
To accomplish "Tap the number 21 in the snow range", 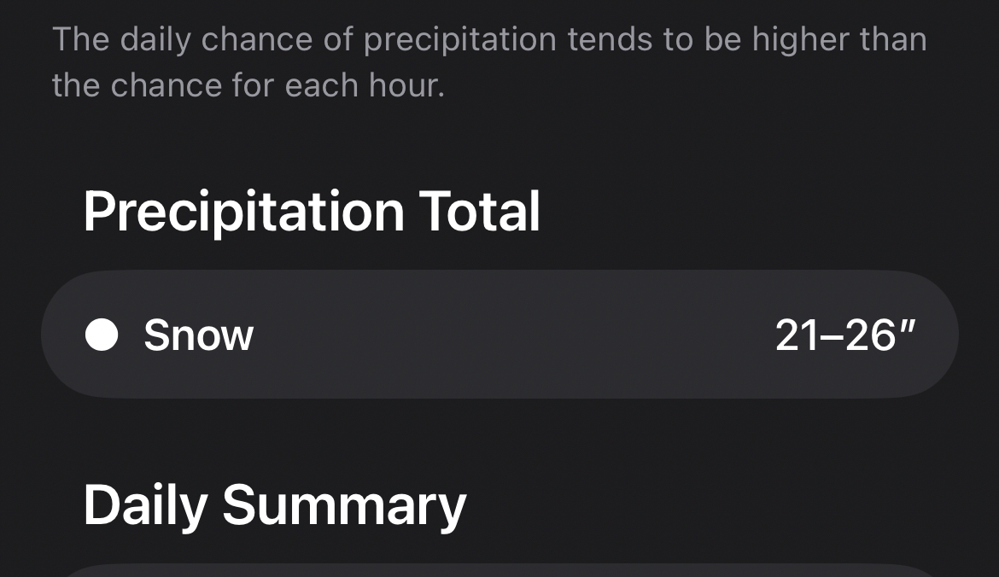I will 797,335.
